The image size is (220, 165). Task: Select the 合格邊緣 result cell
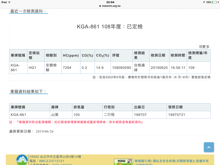(141, 68)
